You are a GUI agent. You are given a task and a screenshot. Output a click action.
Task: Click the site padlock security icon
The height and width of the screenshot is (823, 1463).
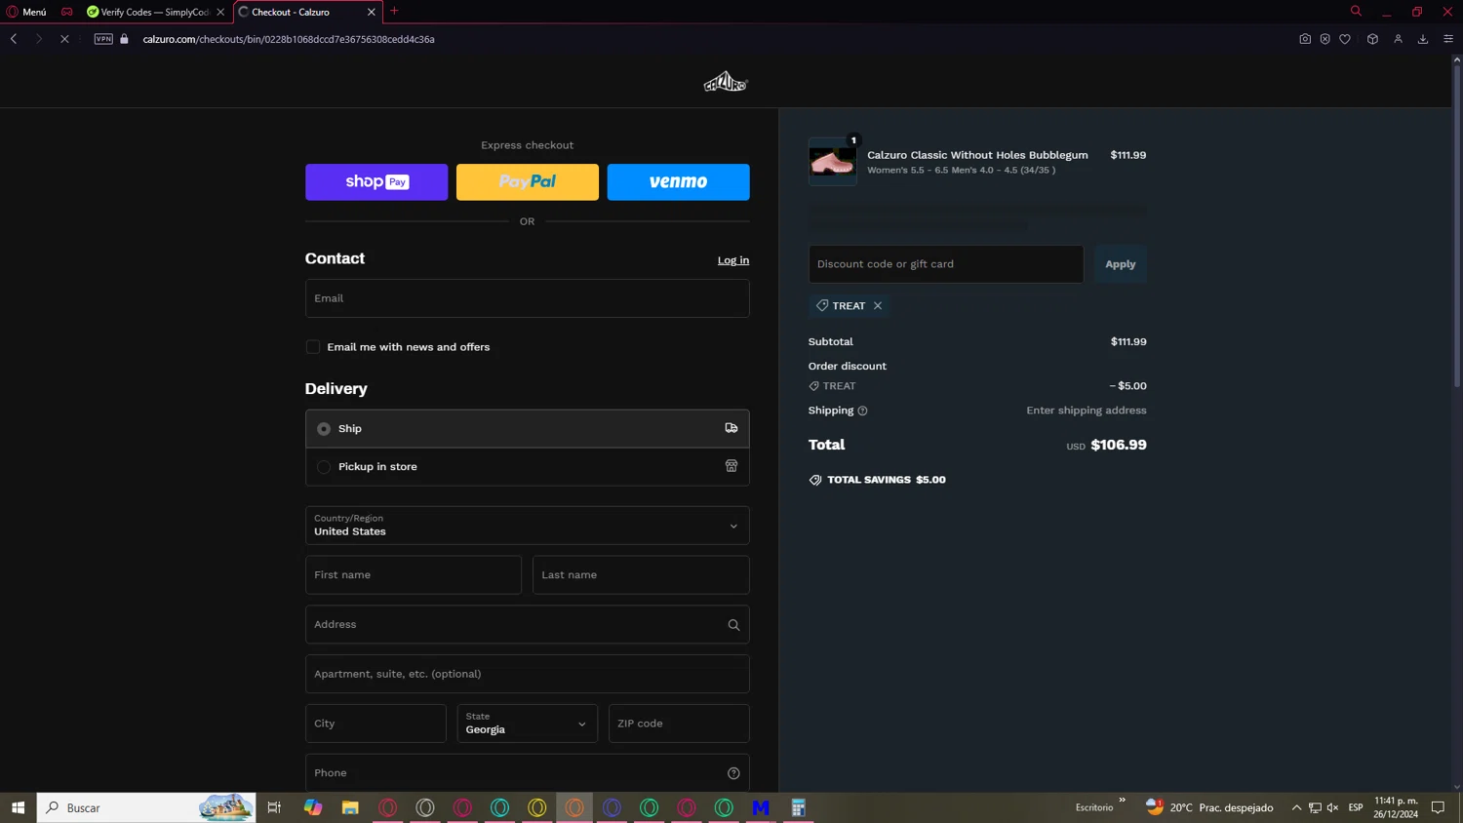click(124, 39)
